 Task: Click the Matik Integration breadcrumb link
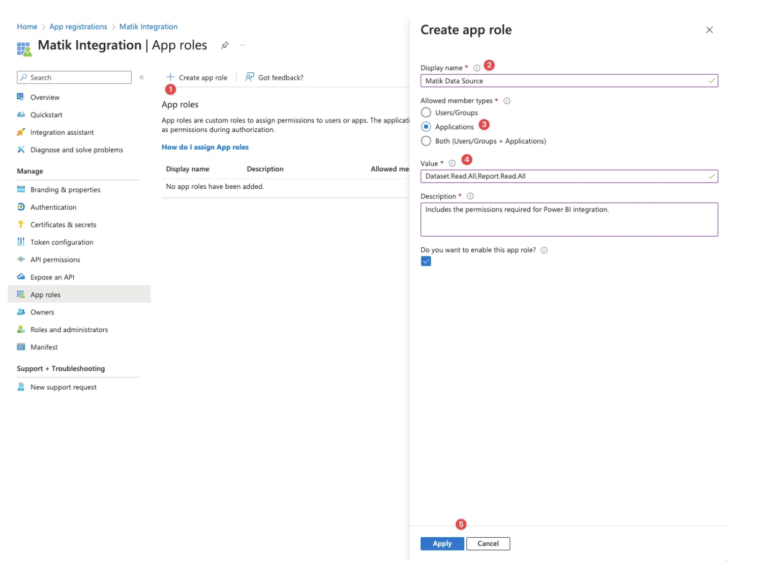coord(148,26)
